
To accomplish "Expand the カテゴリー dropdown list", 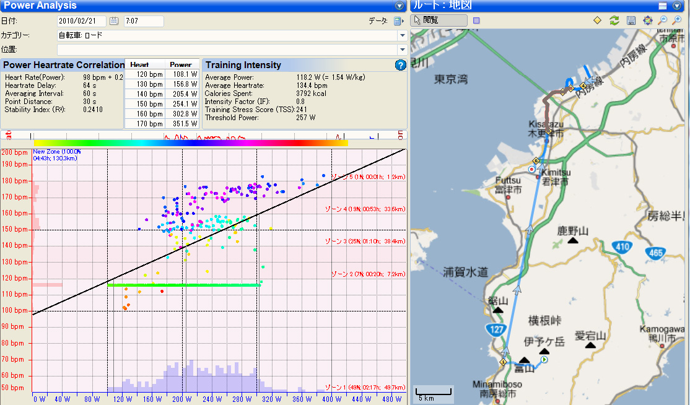I will [x=402, y=35].
